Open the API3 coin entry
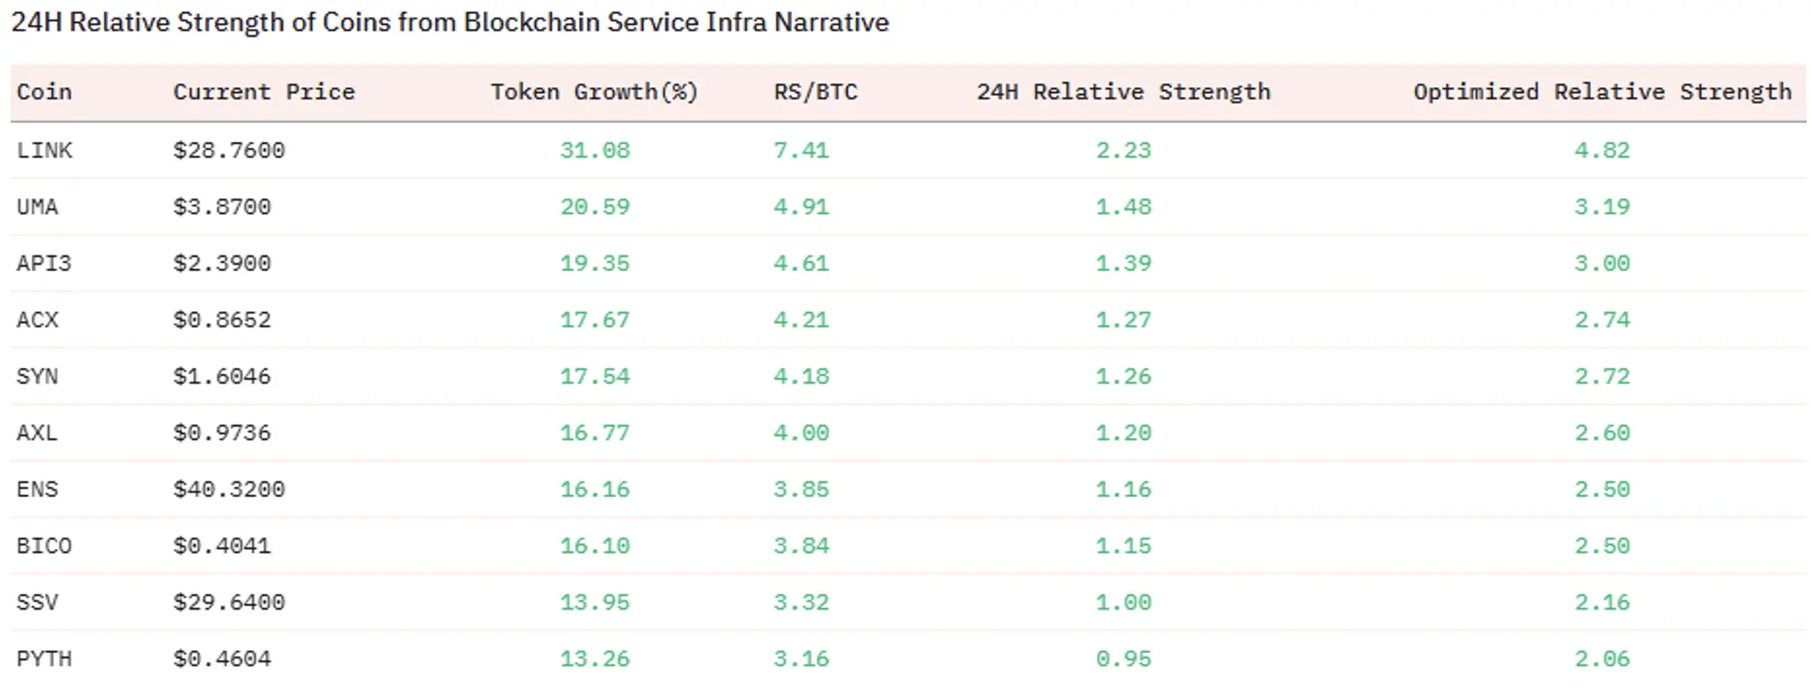1811x688 pixels. [43, 263]
